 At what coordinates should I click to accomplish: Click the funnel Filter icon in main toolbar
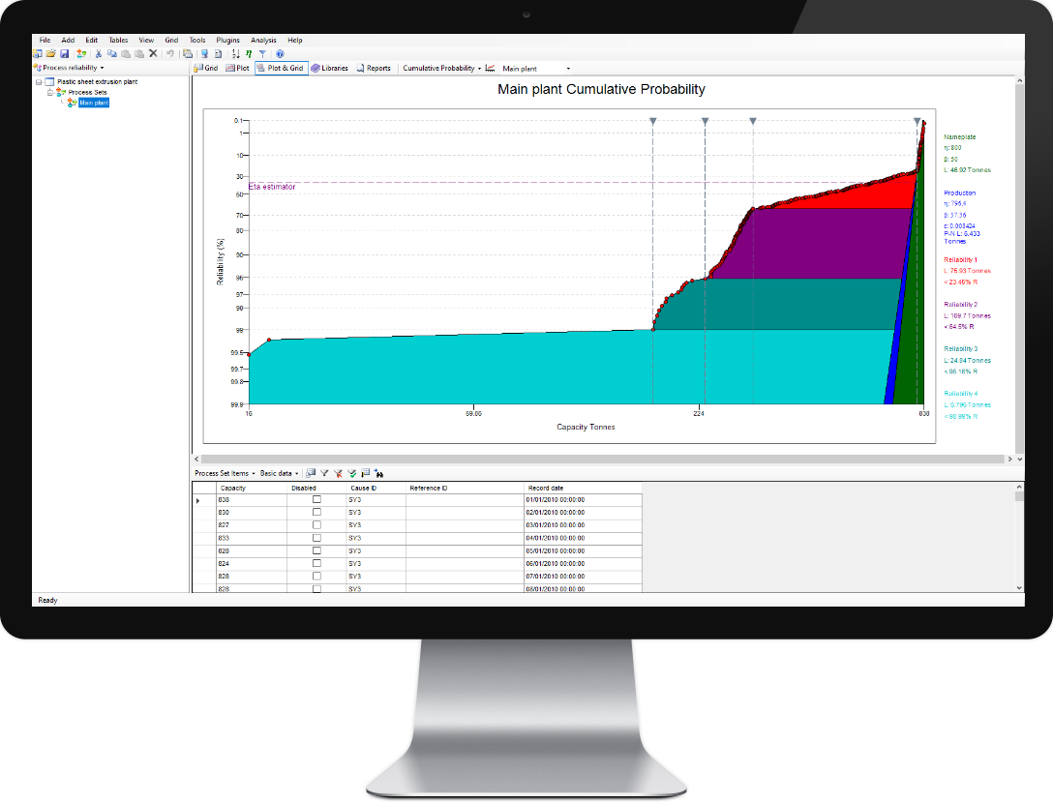[x=262, y=54]
